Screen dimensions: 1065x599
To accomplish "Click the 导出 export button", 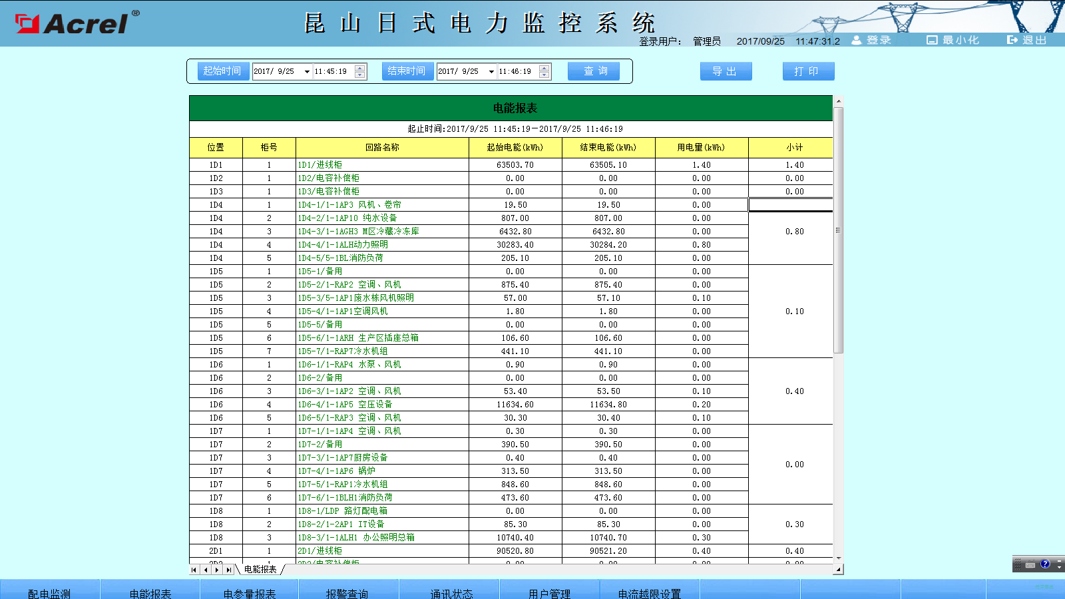I will (726, 71).
